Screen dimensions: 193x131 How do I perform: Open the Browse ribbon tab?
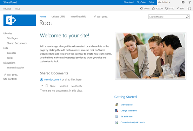pos(7,9)
